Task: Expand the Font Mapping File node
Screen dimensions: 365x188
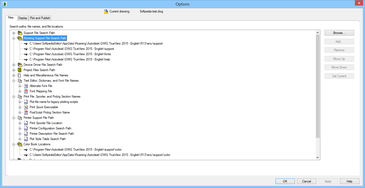Action: 20,91
